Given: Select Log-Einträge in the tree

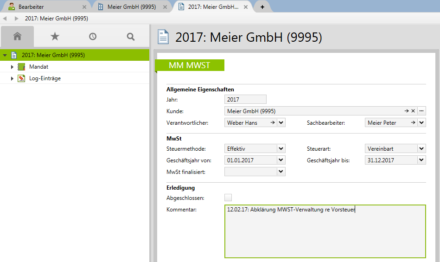Looking at the screenshot, I should pos(45,78).
